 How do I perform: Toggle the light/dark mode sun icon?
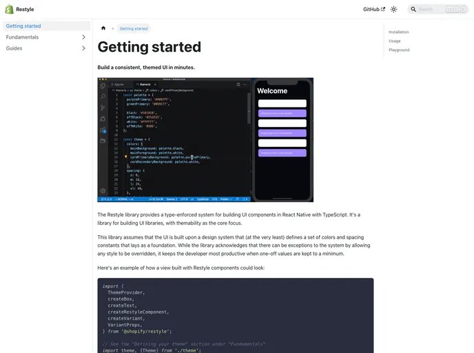click(393, 10)
